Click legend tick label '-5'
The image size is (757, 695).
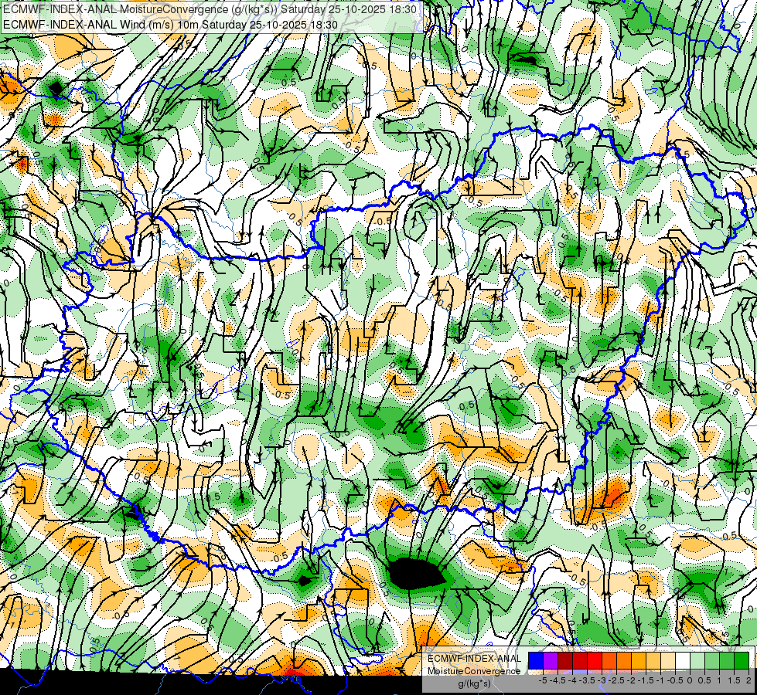point(543,680)
